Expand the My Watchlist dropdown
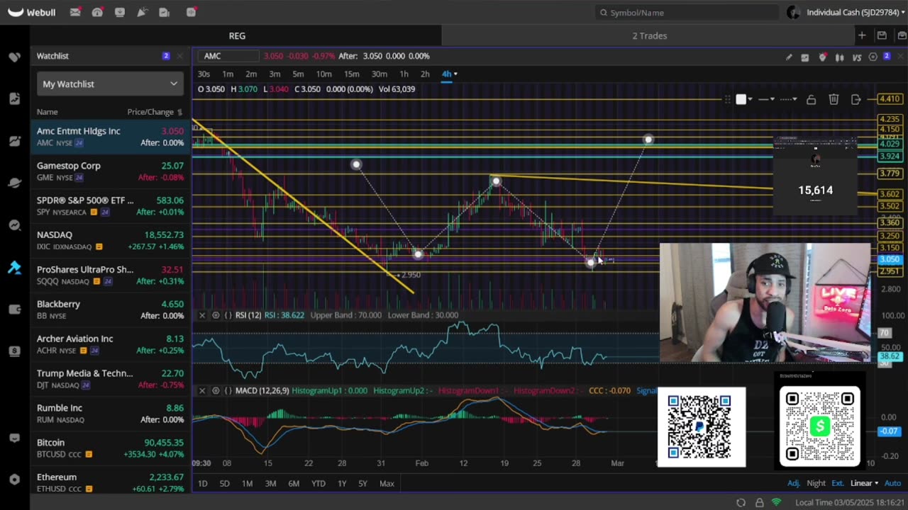 tap(110, 84)
